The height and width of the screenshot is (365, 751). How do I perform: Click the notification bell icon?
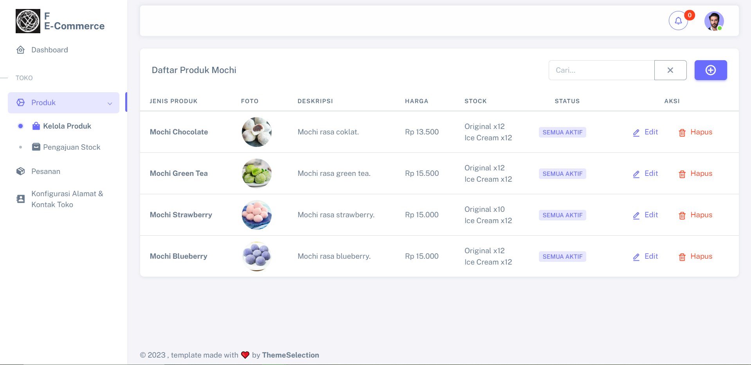click(x=678, y=21)
